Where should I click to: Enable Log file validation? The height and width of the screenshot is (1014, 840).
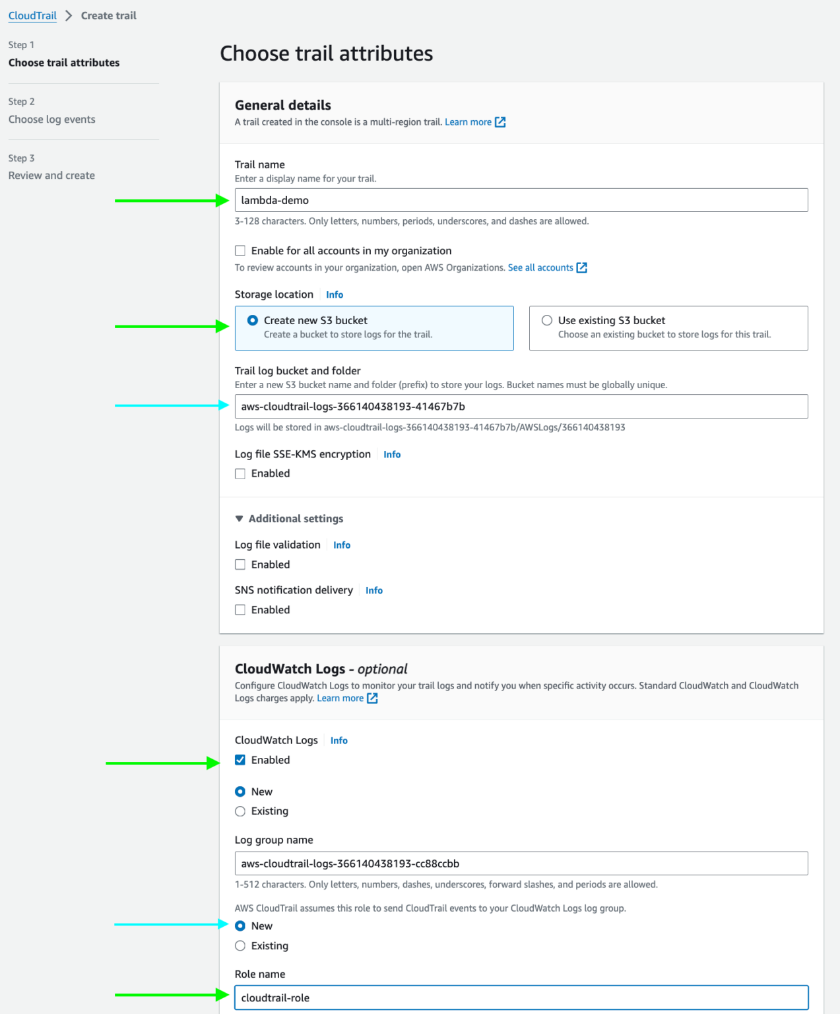(240, 564)
